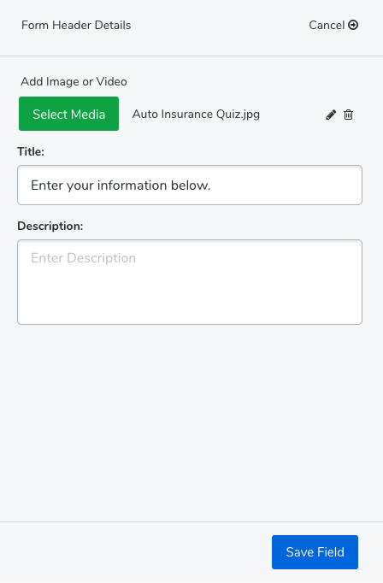Click the green Select Media button
This screenshot has width=383, height=583.
(x=68, y=114)
